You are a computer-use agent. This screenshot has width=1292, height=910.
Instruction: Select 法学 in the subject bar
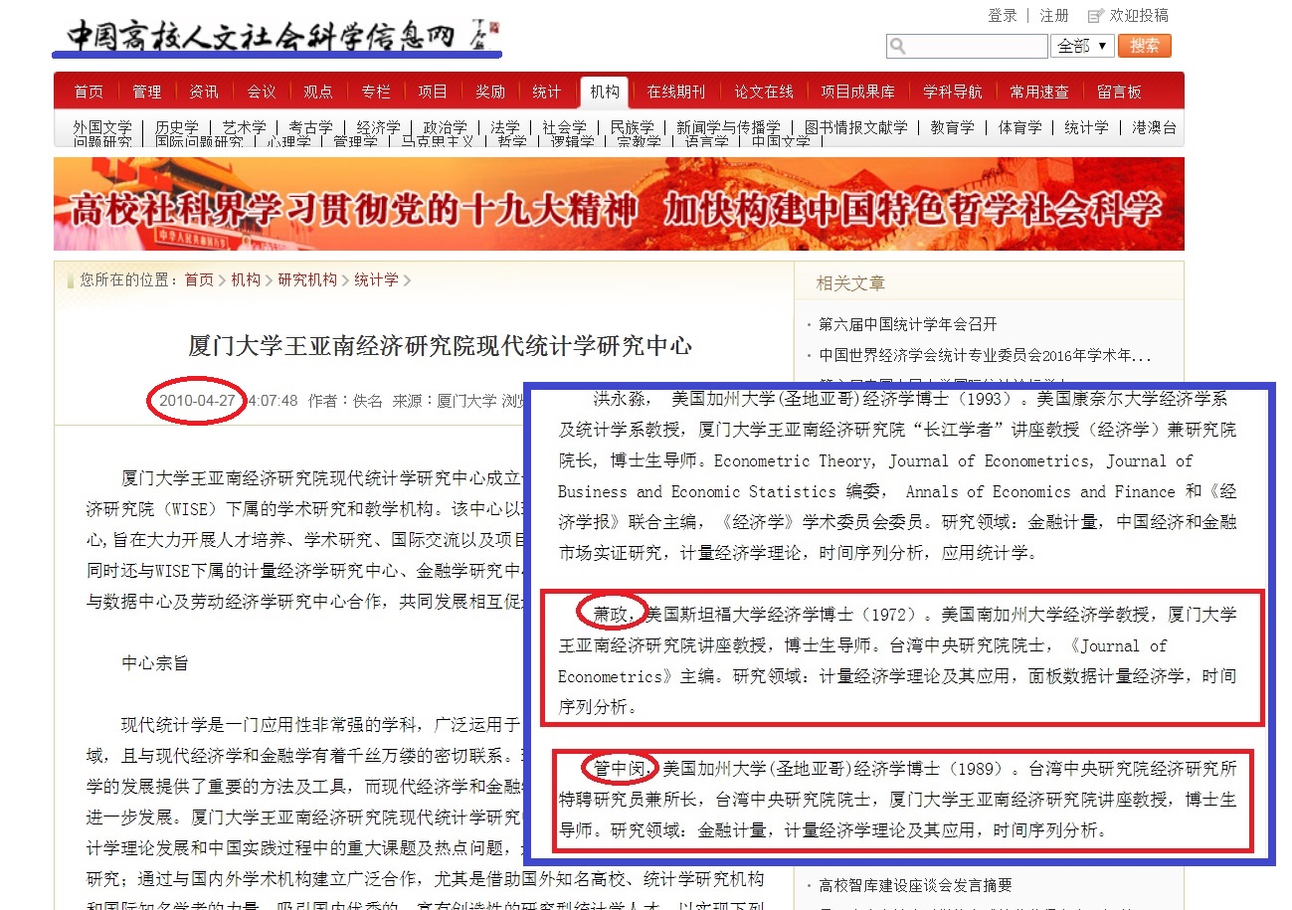point(504,128)
